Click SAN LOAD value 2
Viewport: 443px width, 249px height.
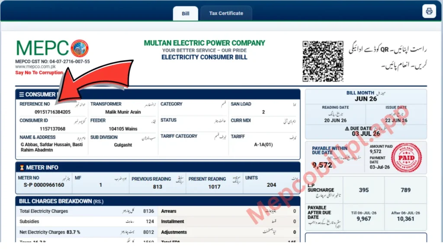coord(263,112)
